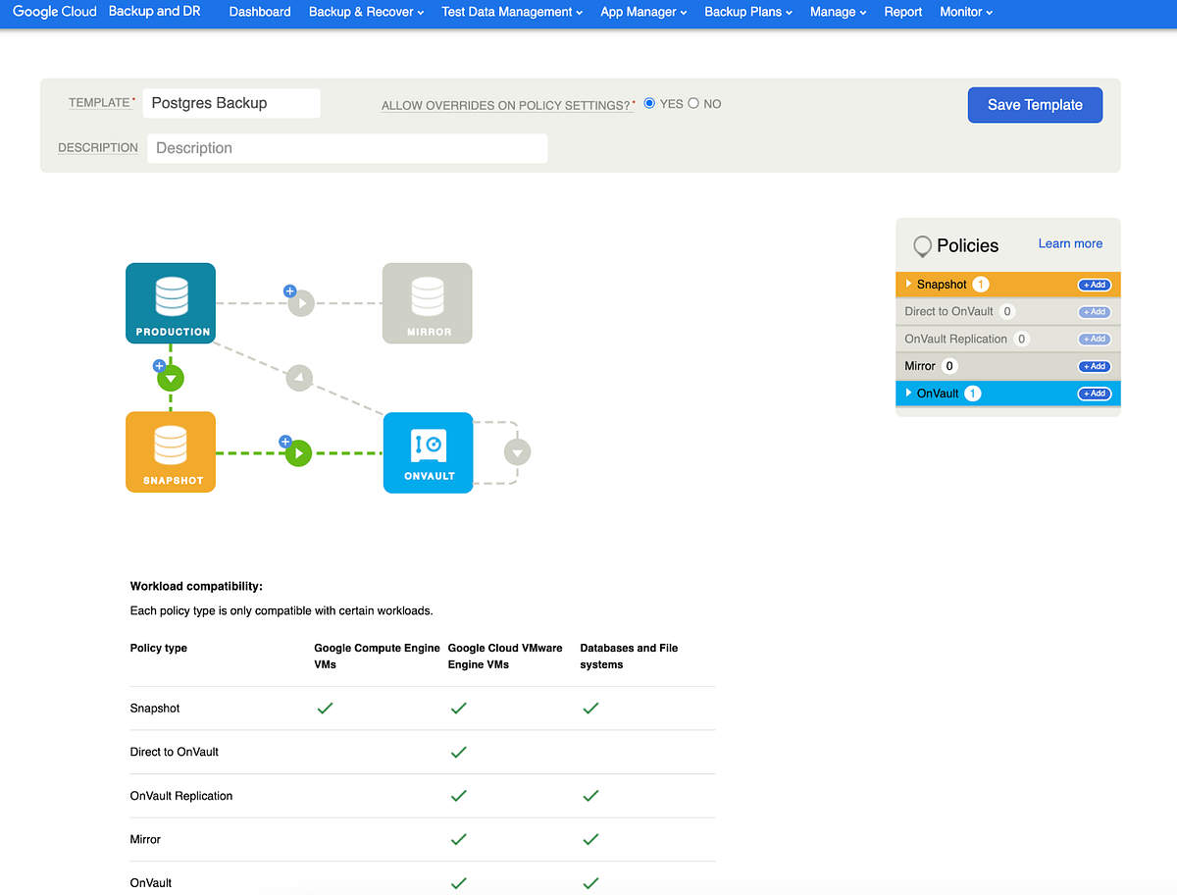Screen dimensions: 1177x895
Task: Click the Save Template button
Action: (1035, 105)
